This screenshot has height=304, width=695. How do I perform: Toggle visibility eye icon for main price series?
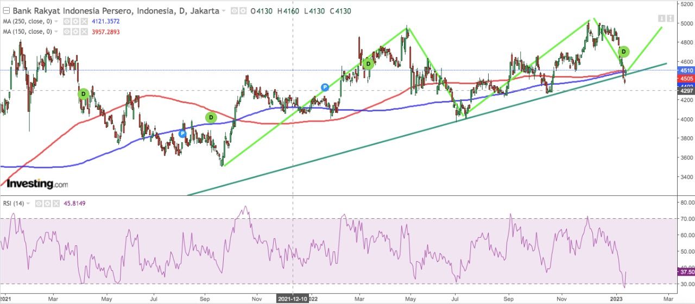tap(234, 11)
